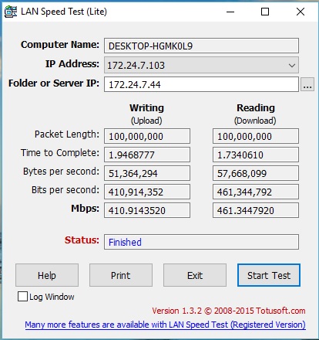
Task: Click the Writing time value 1.9468777
Action: pos(147,155)
